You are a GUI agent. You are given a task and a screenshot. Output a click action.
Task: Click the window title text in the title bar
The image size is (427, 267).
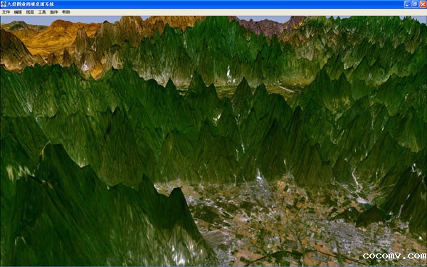31,4
